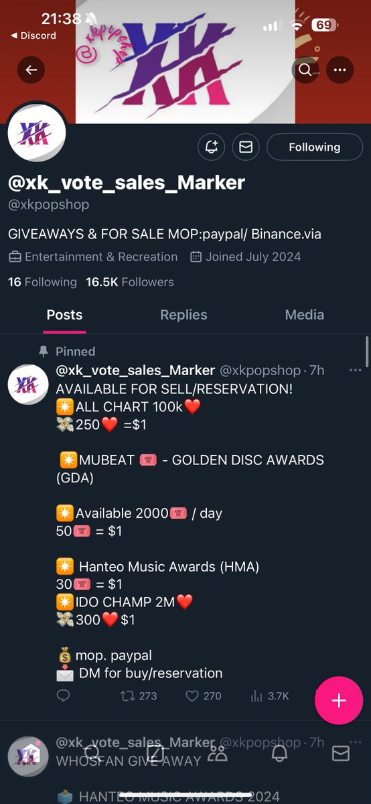This screenshot has width=371, height=804.
Task: Compose new post with pink plus button
Action: tap(338, 701)
